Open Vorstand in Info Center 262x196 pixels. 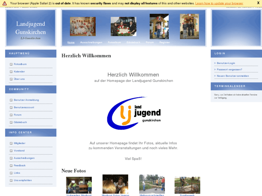[x=19, y=150]
